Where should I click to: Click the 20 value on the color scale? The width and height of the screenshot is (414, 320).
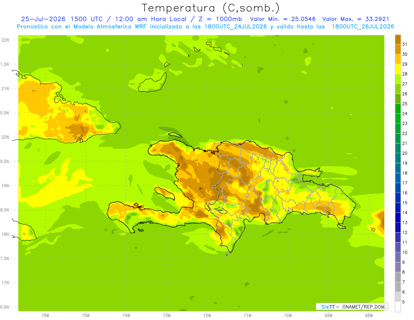[405, 153]
